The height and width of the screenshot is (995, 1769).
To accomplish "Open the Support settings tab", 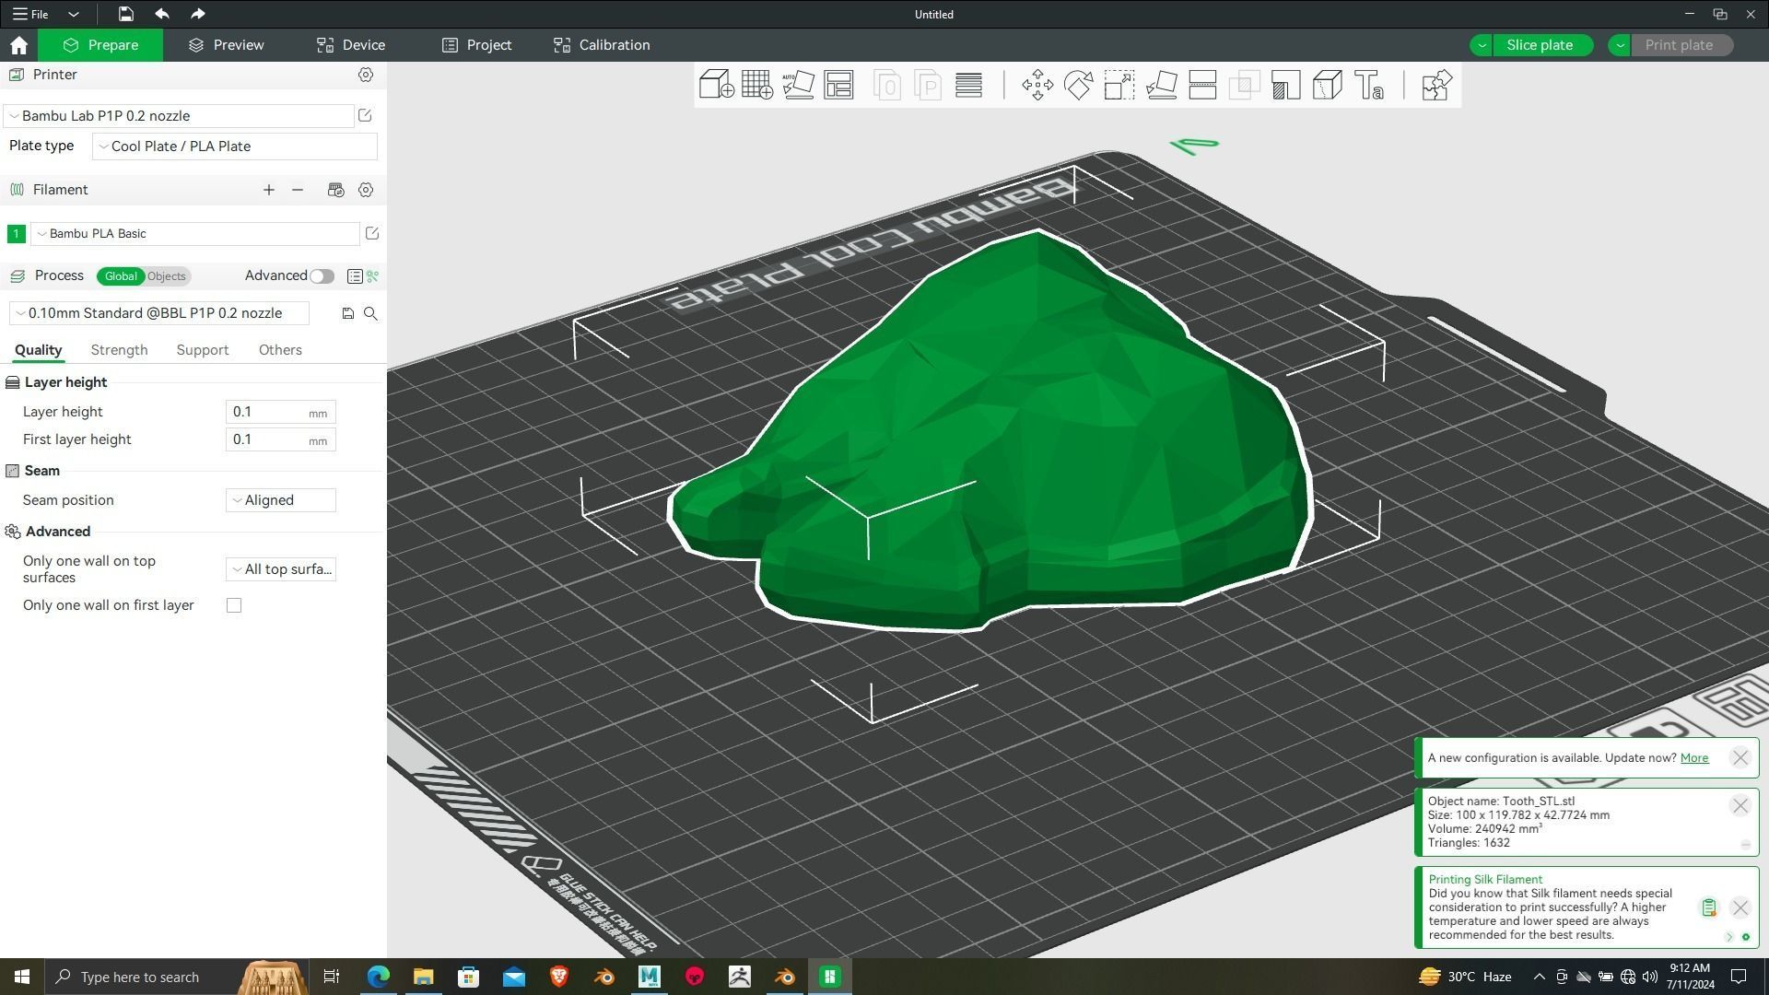I will [x=202, y=350].
